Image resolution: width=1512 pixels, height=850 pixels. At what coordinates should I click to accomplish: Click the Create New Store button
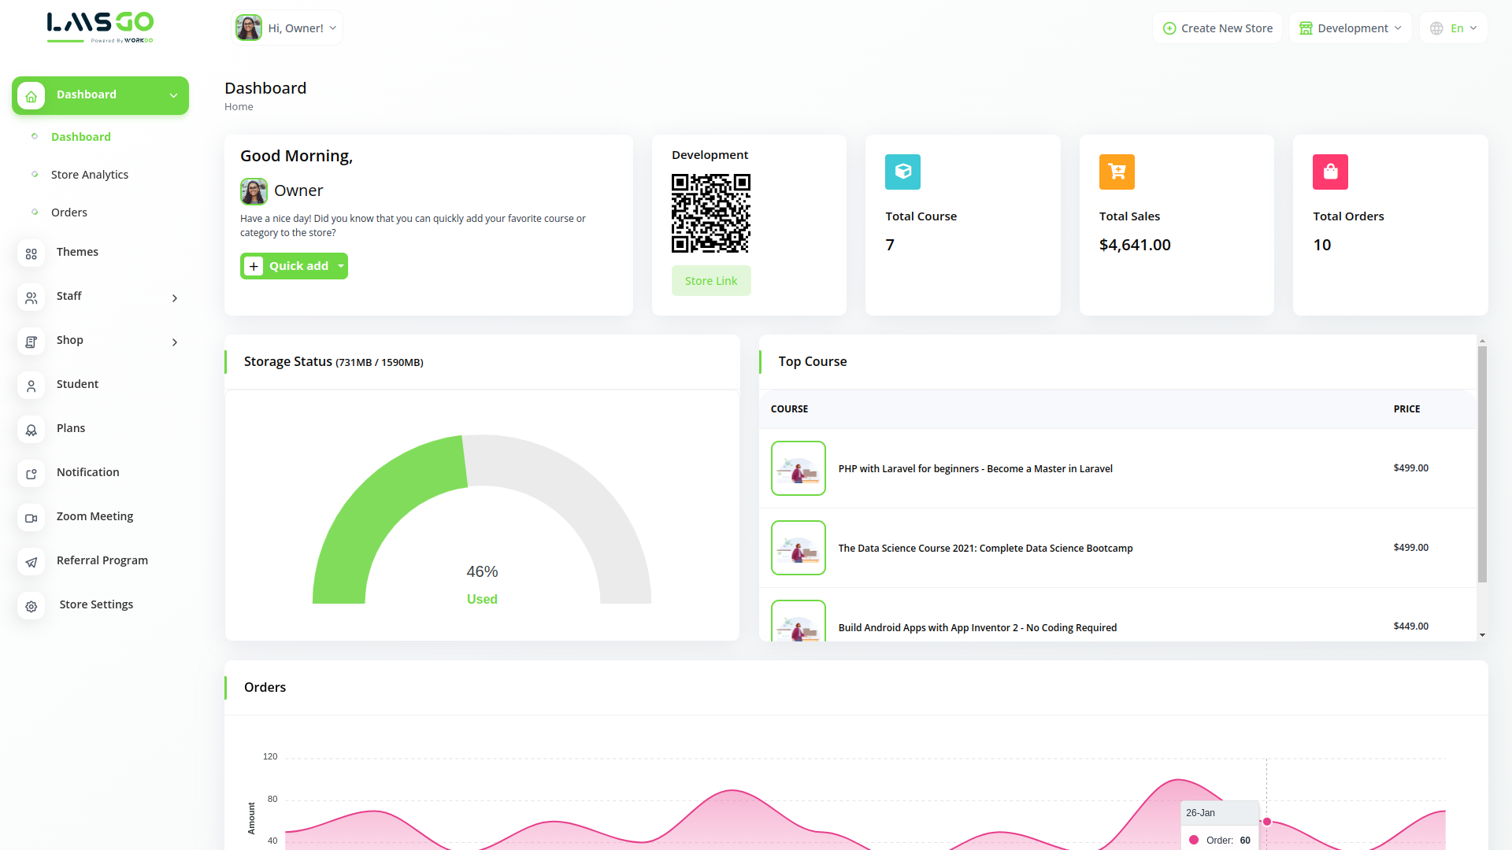pos(1217,28)
